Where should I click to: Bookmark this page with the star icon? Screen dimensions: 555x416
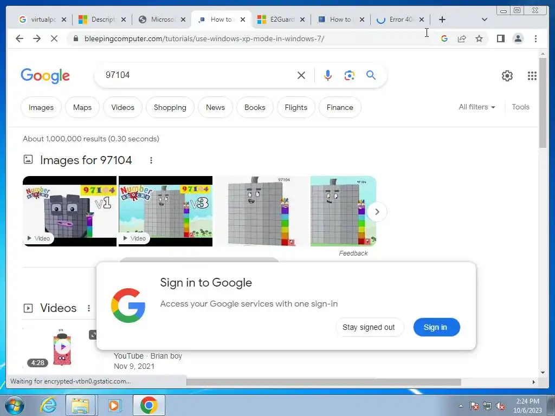click(479, 38)
